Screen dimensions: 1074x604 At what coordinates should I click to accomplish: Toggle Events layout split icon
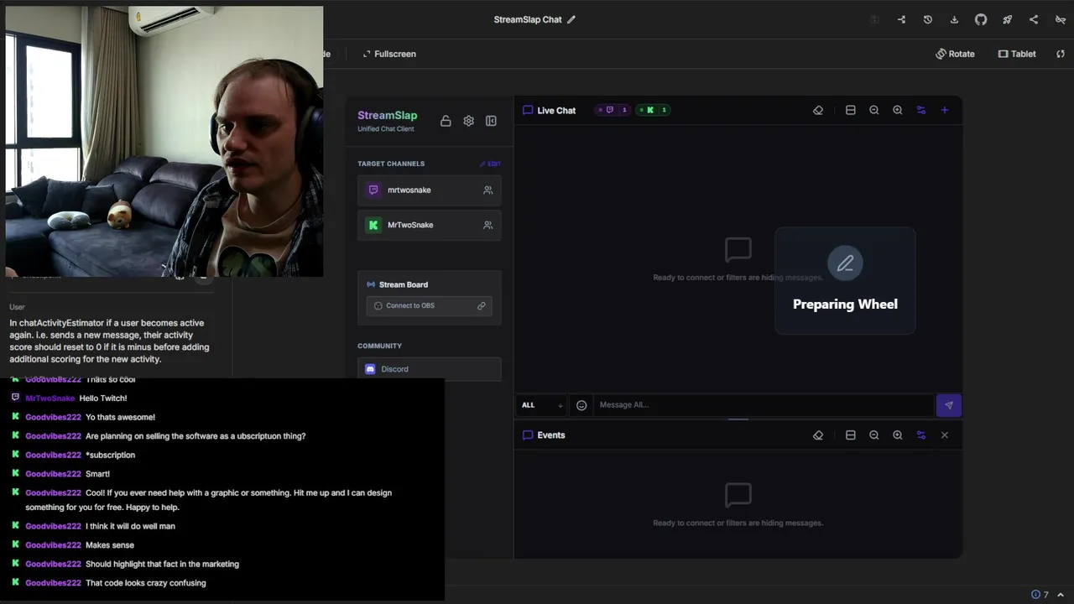click(x=850, y=435)
